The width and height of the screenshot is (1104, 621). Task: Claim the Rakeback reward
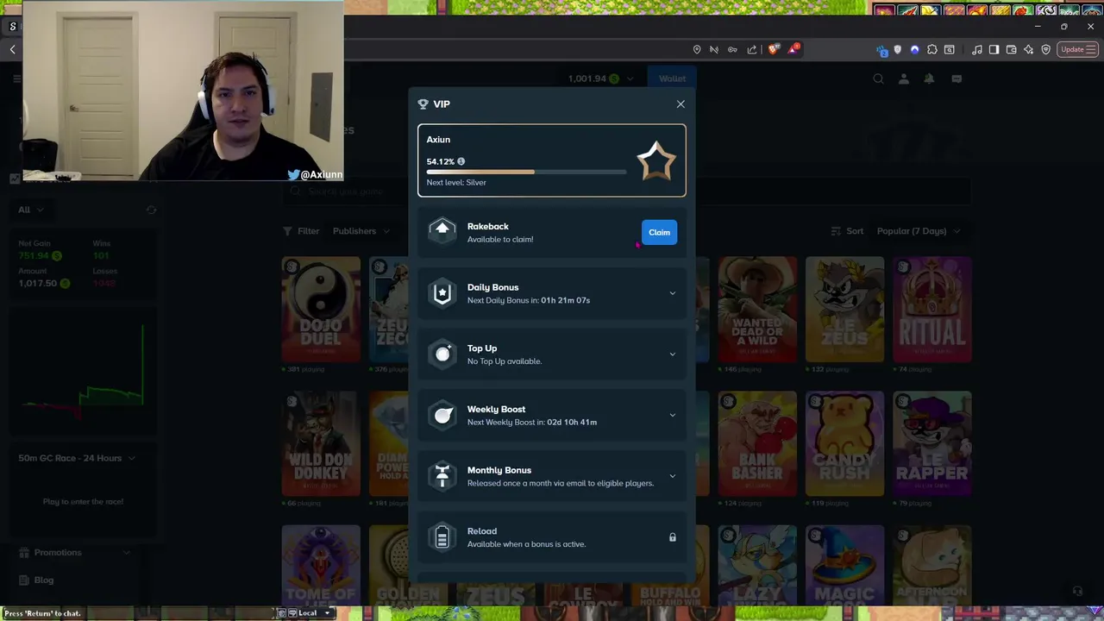[x=659, y=232]
